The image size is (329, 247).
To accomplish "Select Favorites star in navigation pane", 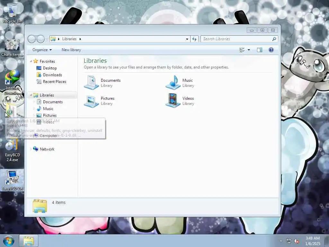I will click(x=36, y=61).
